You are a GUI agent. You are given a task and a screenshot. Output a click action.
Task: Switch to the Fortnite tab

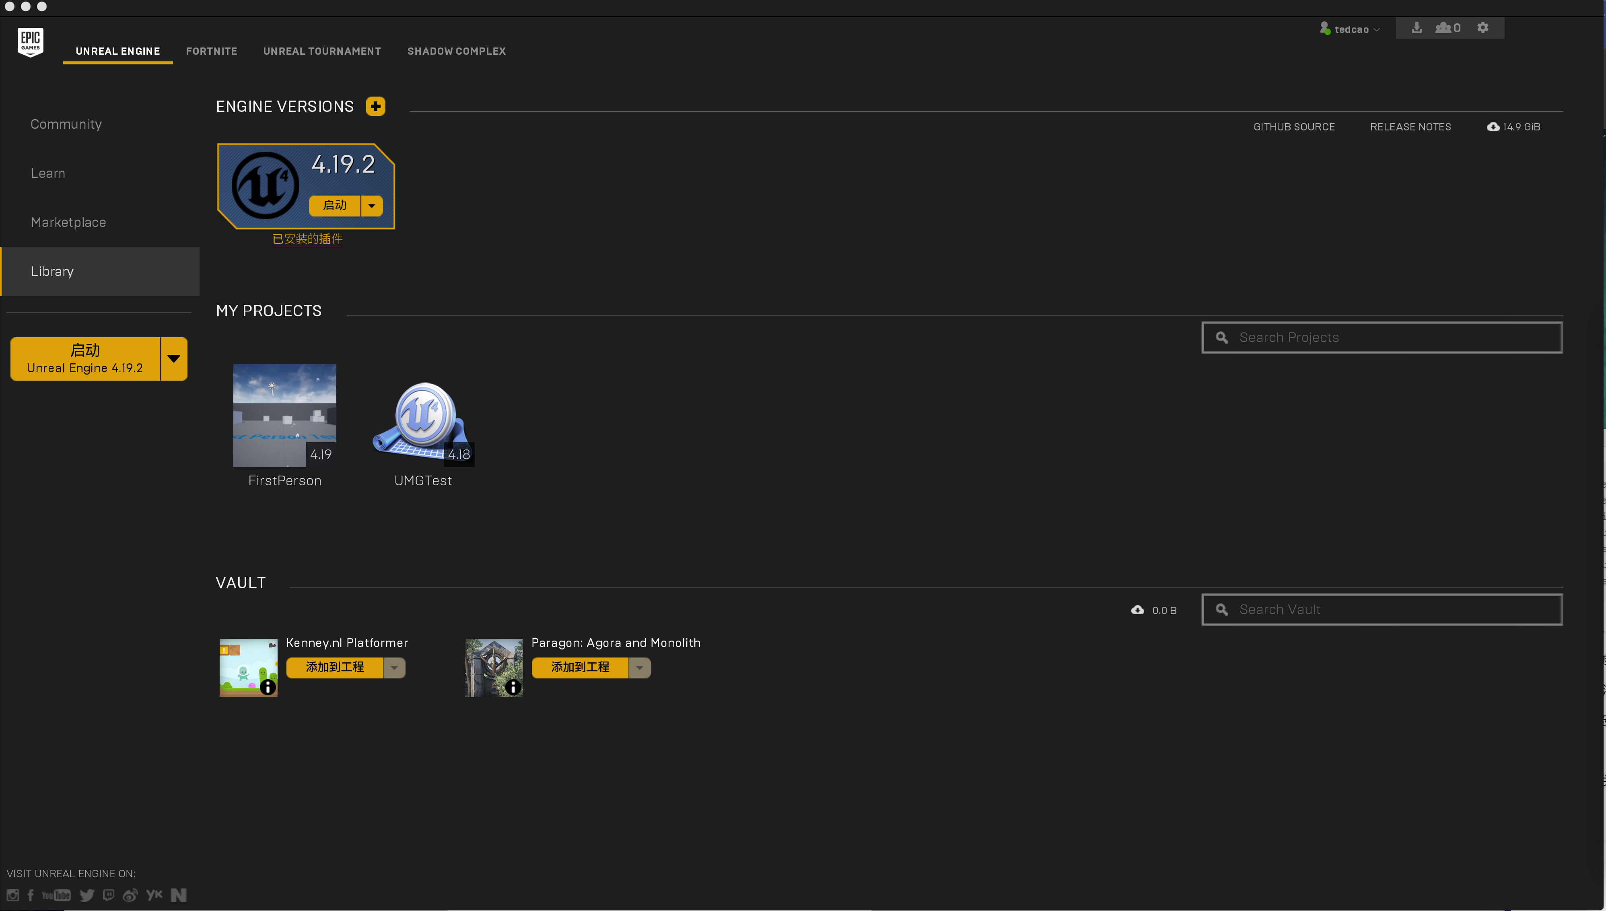pyautogui.click(x=211, y=52)
